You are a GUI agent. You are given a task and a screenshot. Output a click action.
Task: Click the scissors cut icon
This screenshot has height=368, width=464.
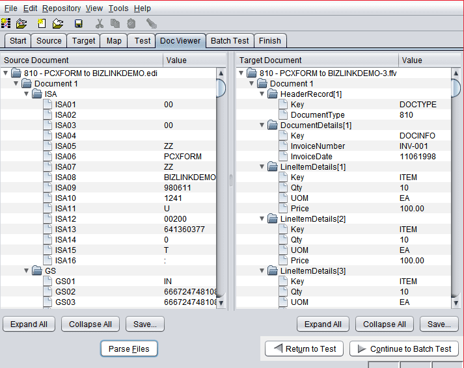click(x=100, y=23)
